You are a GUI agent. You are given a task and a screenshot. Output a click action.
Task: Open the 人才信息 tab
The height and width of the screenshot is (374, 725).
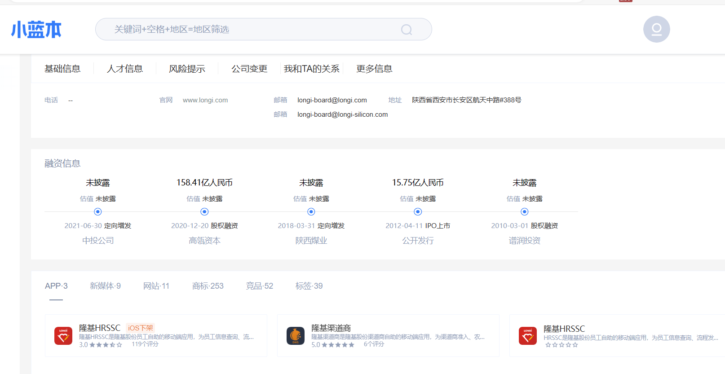(125, 69)
